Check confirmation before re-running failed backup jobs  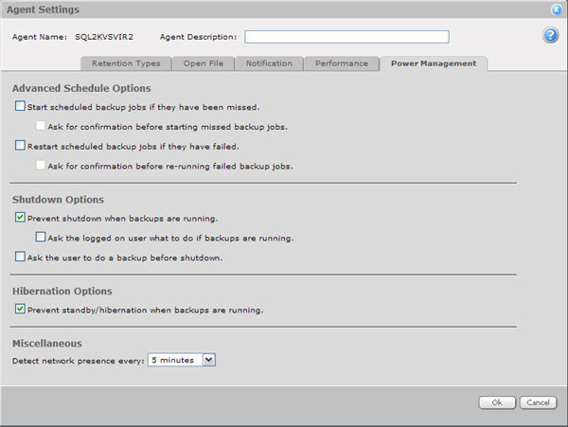tap(40, 165)
